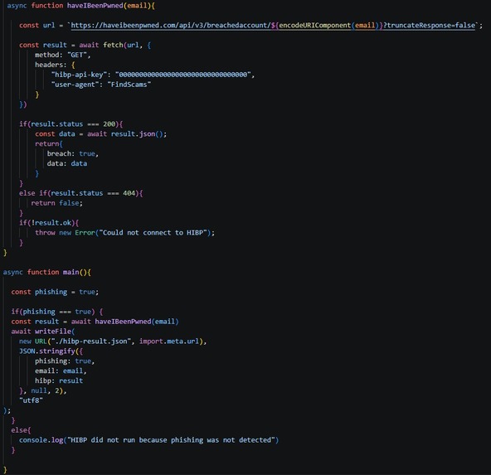The height and width of the screenshot is (475, 491).
Task: Click the main function name
Action: [x=70, y=272]
